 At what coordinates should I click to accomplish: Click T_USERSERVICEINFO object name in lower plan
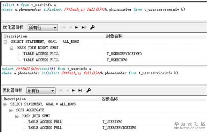click(x=119, y=128)
